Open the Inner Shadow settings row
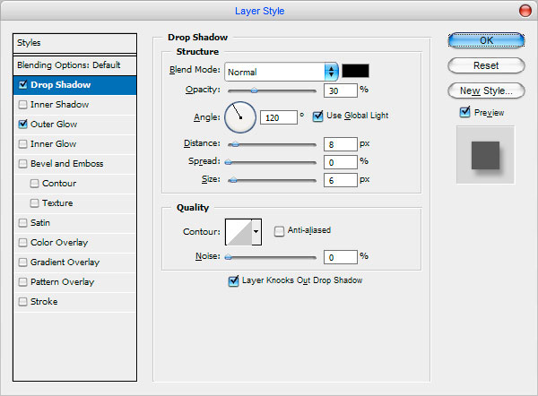The height and width of the screenshot is (396, 538). click(x=74, y=105)
